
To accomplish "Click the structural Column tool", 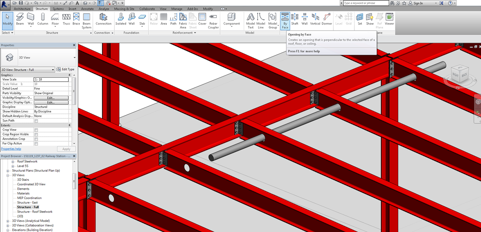I will (x=43, y=19).
